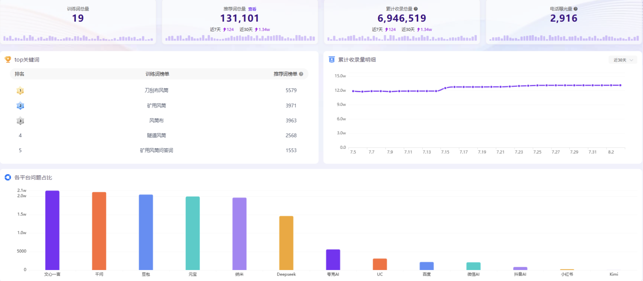Click the teal 微信AI bar
This screenshot has height=281, width=643.
[x=473, y=266]
